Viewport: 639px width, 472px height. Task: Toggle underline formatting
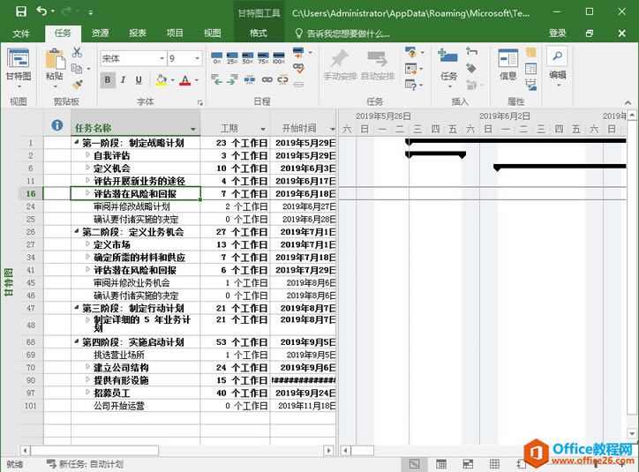pos(138,80)
